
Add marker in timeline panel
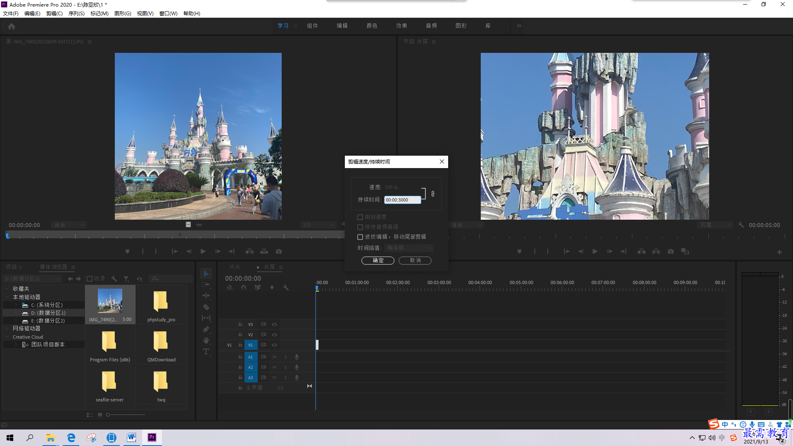(x=272, y=287)
